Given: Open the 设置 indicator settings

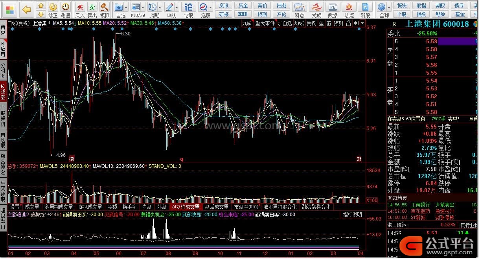Looking at the screenshot, I should (x=15, y=207).
